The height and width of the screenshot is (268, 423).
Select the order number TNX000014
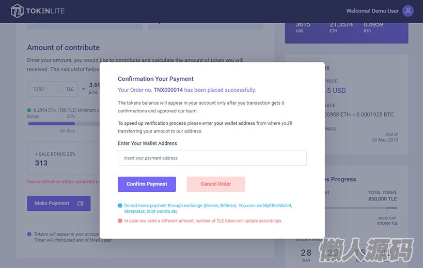[168, 90]
